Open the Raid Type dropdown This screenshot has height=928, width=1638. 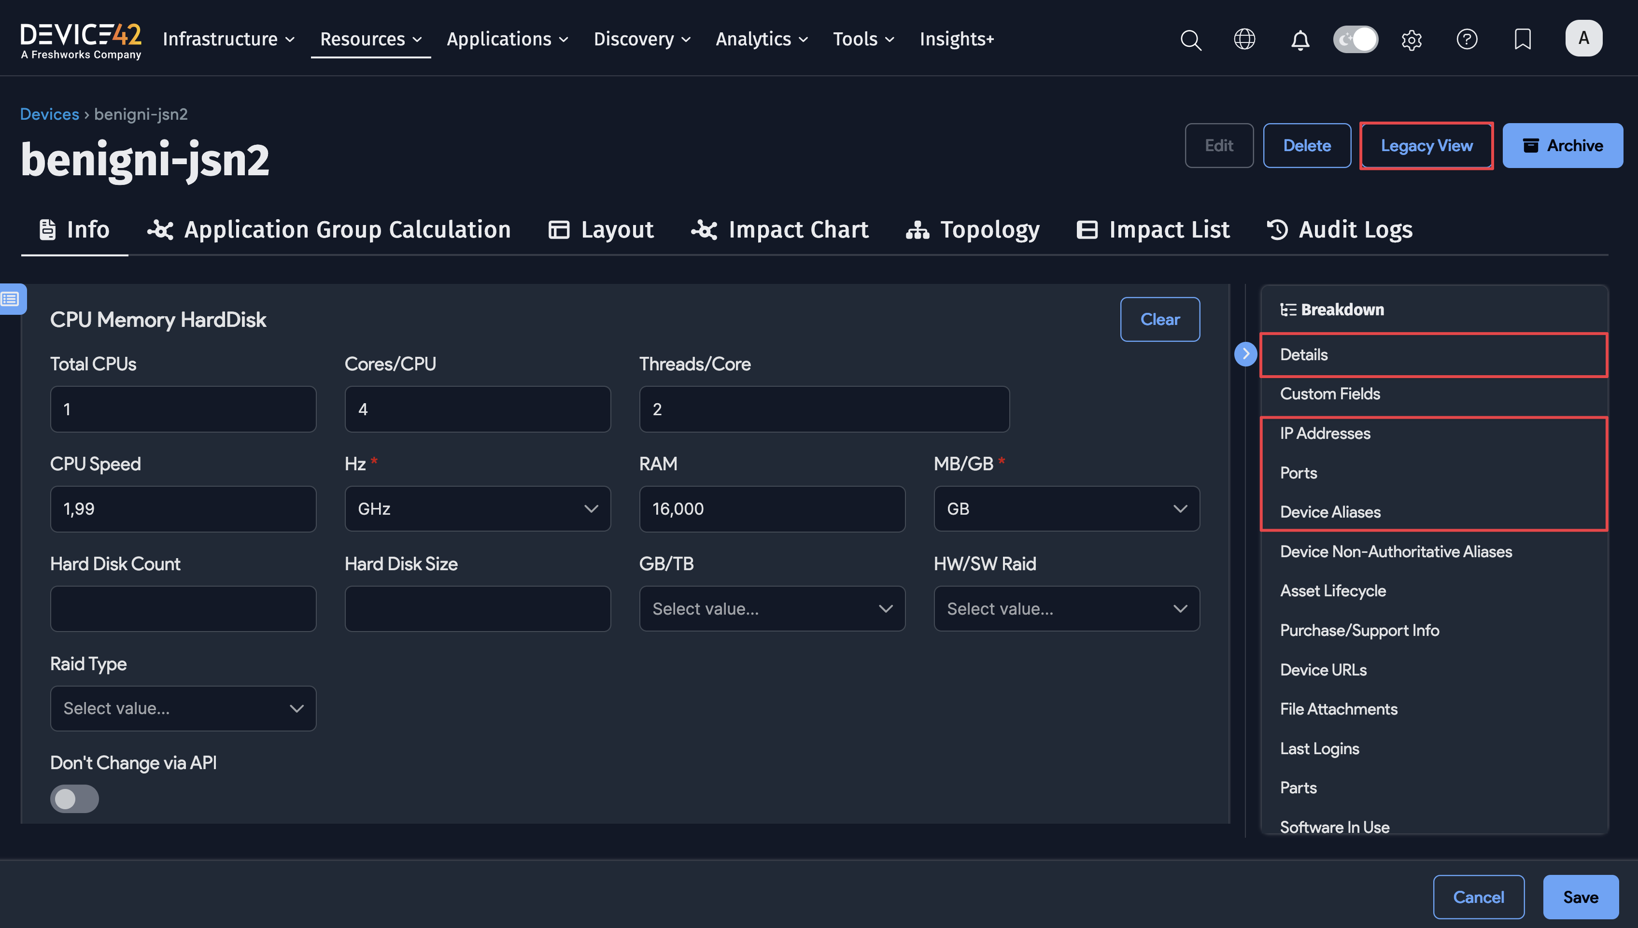[183, 708]
